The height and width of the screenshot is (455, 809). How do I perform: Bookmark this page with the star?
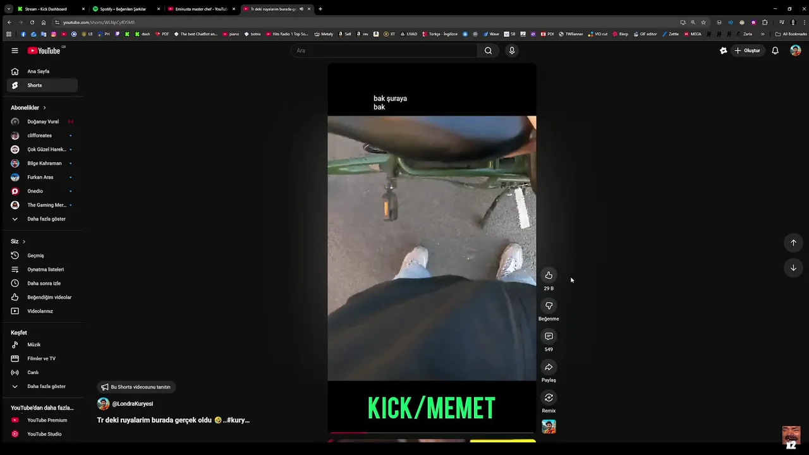tap(703, 22)
